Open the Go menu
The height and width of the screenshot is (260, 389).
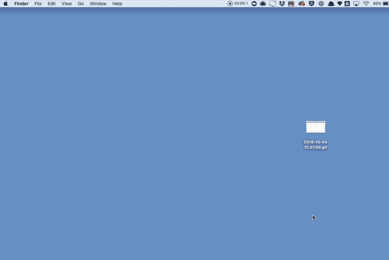pyautogui.click(x=81, y=4)
